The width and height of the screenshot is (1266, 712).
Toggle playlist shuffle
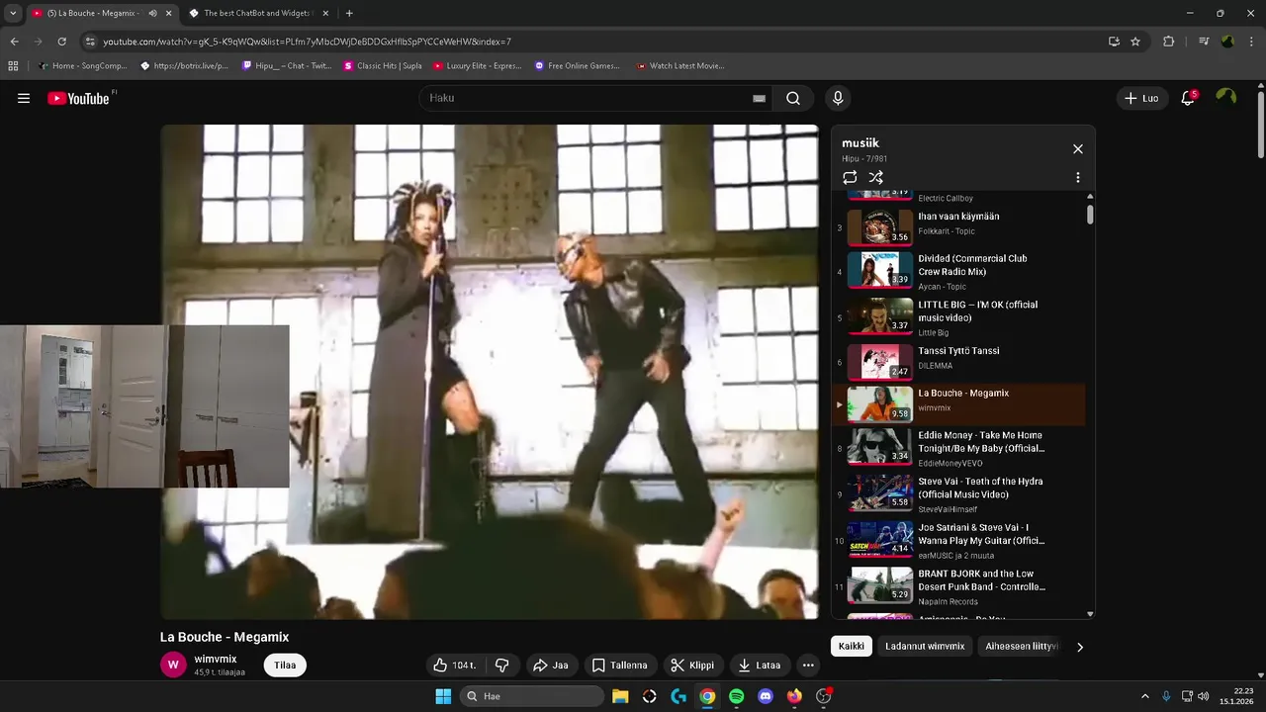pos(875,177)
